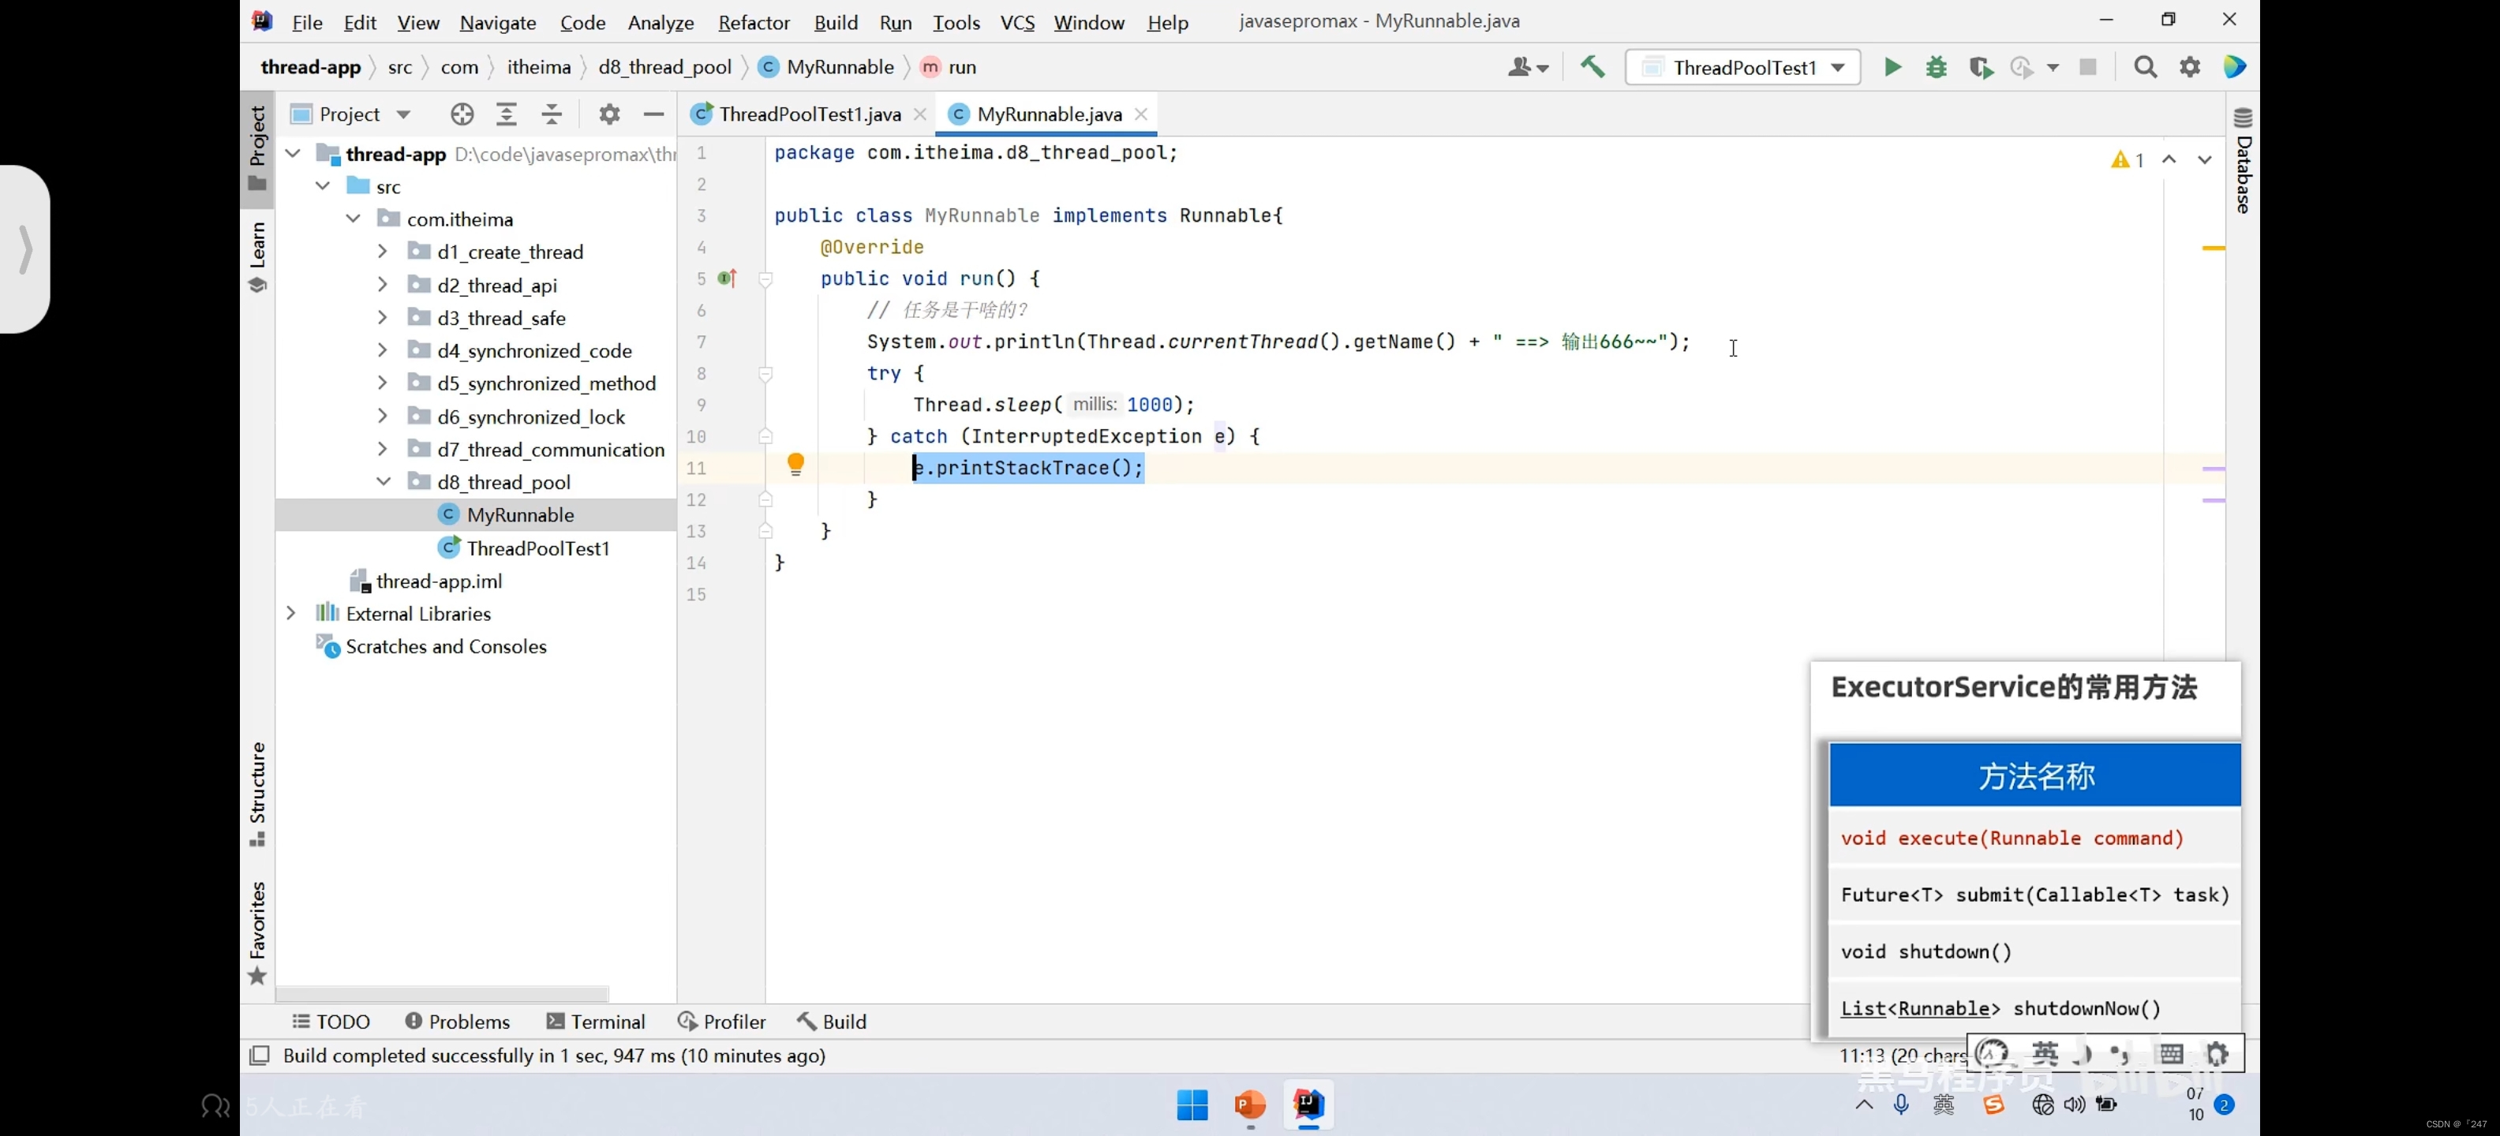The image size is (2500, 1136).
Task: Close the ThreadPoolTest1.java tab
Action: (x=919, y=114)
